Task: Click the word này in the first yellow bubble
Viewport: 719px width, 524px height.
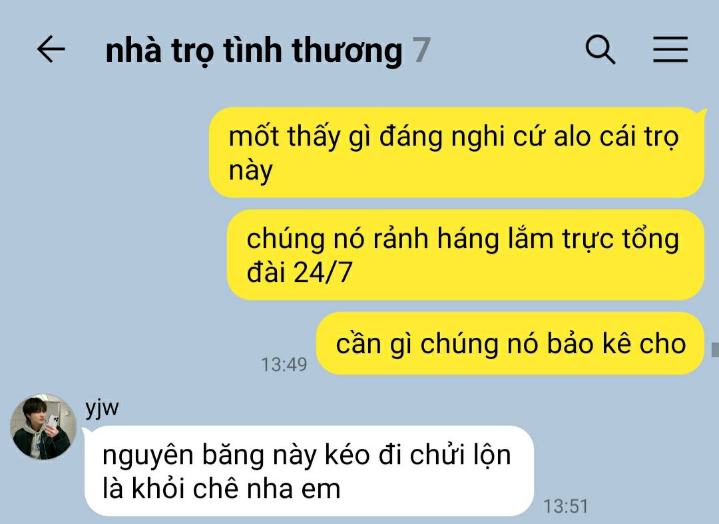Action: (x=250, y=172)
